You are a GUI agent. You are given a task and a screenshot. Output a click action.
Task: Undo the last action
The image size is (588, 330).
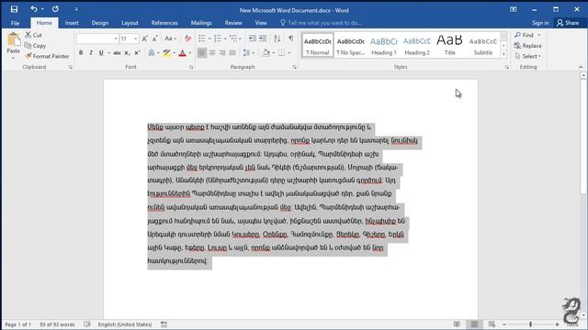34,9
